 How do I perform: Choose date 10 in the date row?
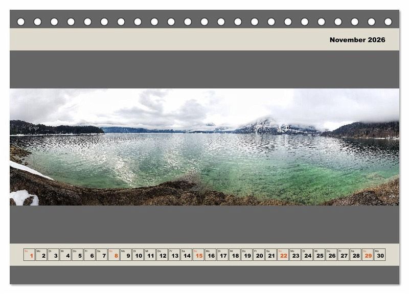click(138, 255)
